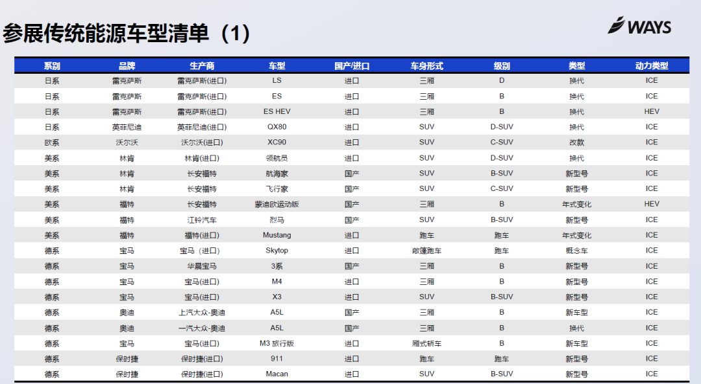Click the 林肯(进口) manufacturer cell

click(202, 158)
